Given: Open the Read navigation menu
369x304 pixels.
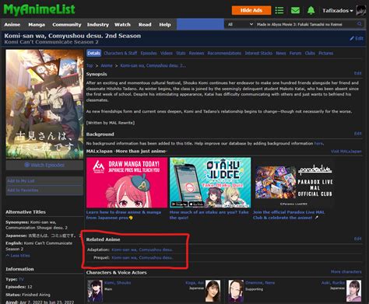Looking at the screenshot, I should 145,25.
